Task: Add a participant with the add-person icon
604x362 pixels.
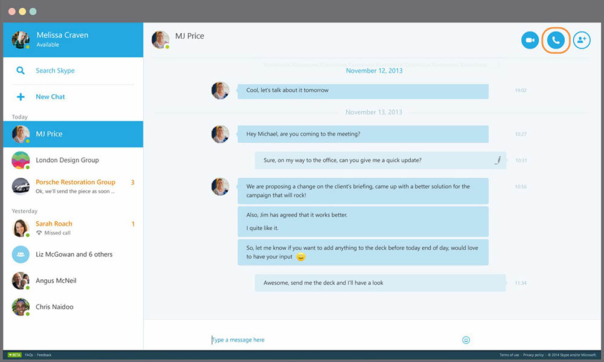Action: click(x=581, y=40)
